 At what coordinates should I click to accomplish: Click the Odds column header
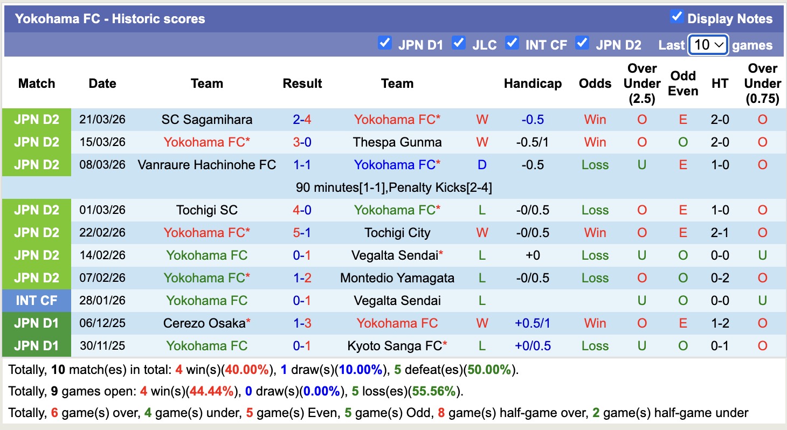pos(595,84)
